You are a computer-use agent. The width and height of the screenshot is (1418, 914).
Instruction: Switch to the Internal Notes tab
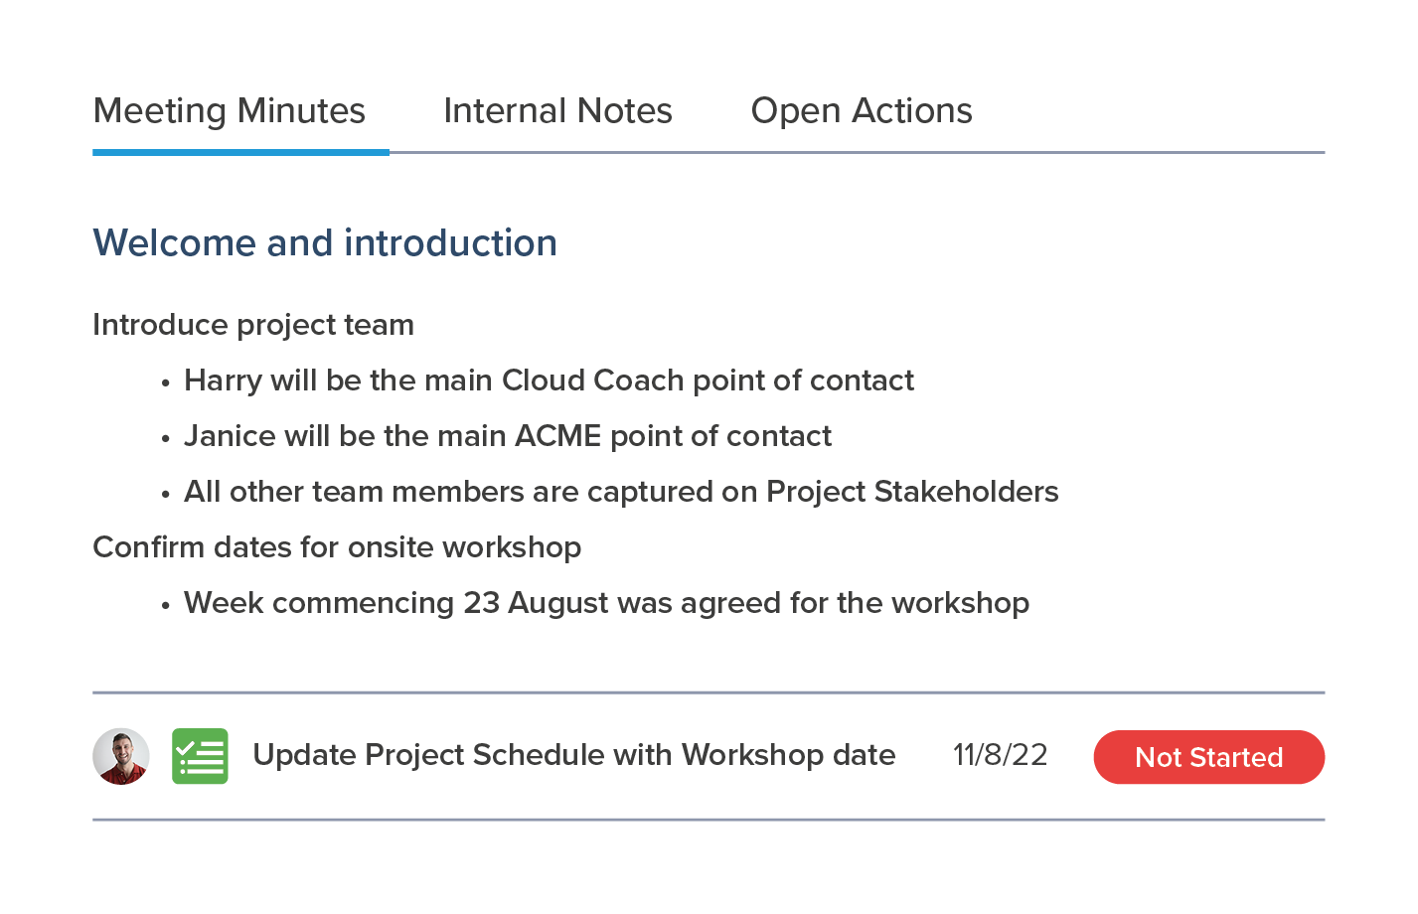pos(557,111)
